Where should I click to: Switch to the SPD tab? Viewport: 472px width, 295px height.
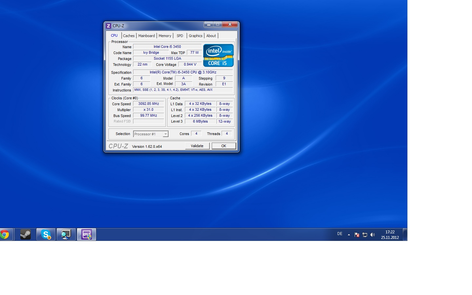(x=180, y=36)
